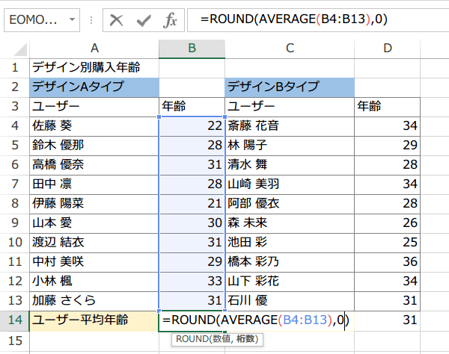Click age 33 next to 小林 楓
Viewport: 449px width, 354px height.
pyautogui.click(x=192, y=282)
